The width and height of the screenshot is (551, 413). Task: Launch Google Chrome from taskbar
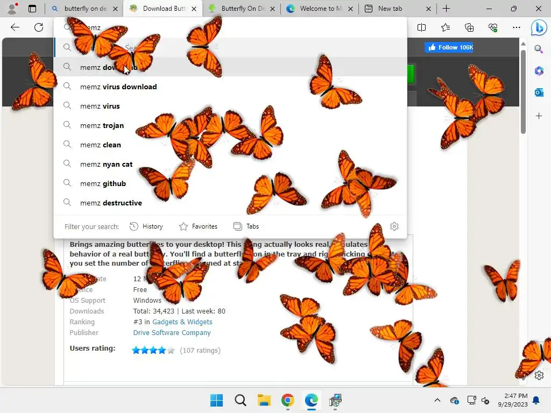coord(287,400)
